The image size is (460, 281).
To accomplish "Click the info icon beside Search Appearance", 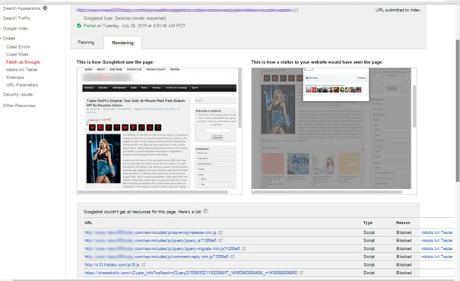I will 45,8.
